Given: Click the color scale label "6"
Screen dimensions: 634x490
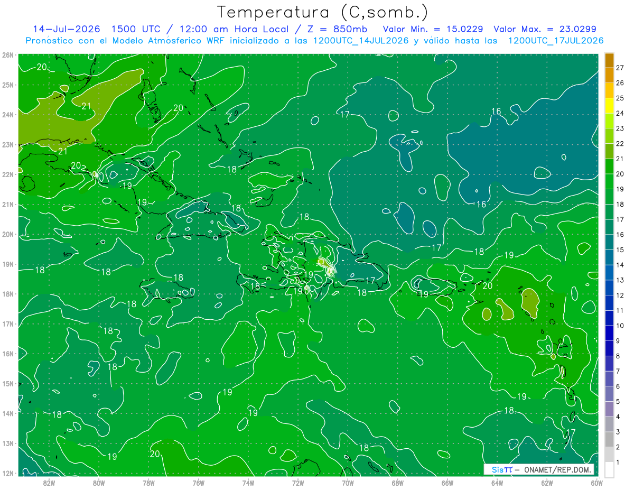Looking at the screenshot, I should [618, 386].
